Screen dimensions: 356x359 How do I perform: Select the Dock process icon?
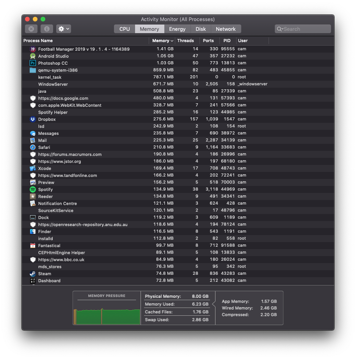(x=33, y=218)
